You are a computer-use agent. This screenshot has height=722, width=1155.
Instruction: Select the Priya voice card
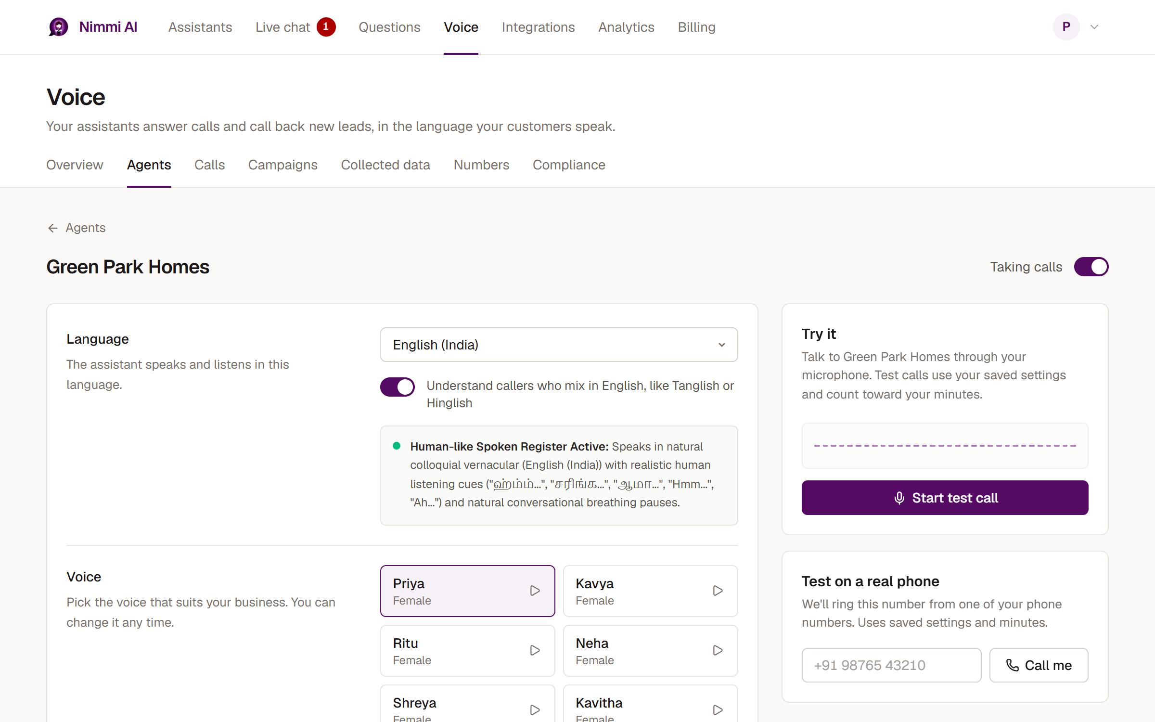point(467,591)
